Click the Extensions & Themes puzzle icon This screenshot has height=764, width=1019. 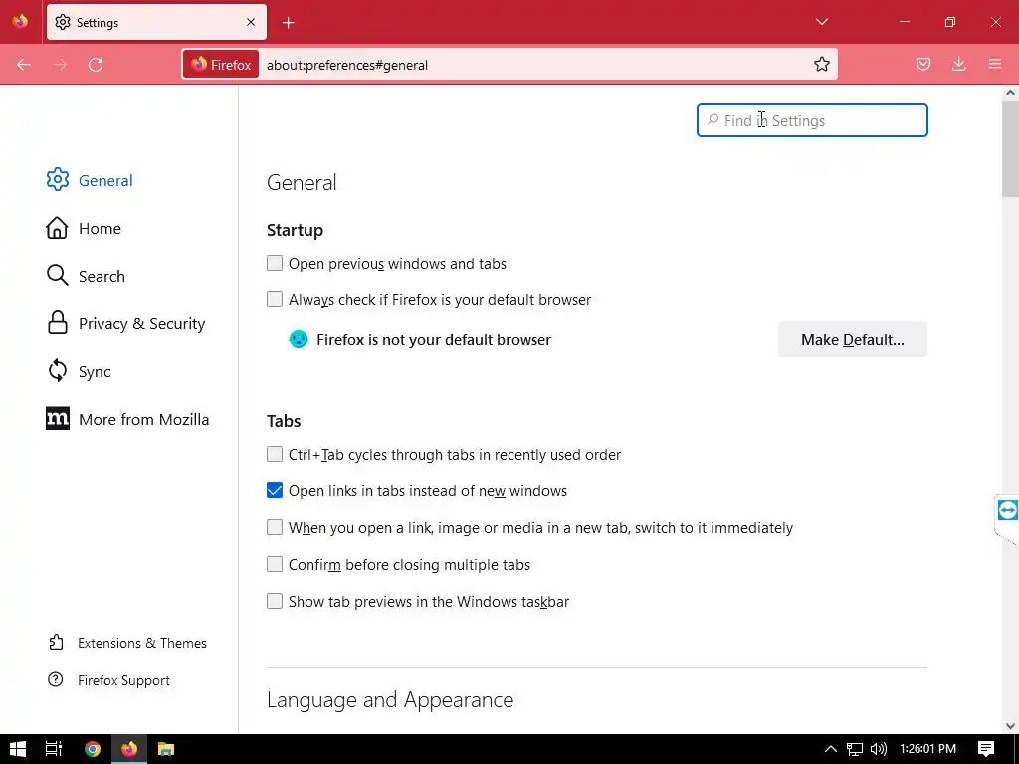pos(56,643)
